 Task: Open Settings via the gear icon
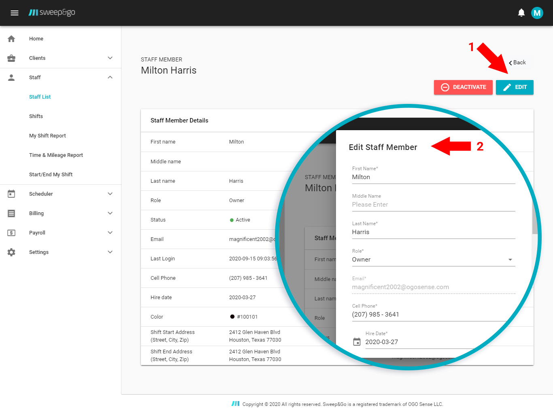click(11, 252)
